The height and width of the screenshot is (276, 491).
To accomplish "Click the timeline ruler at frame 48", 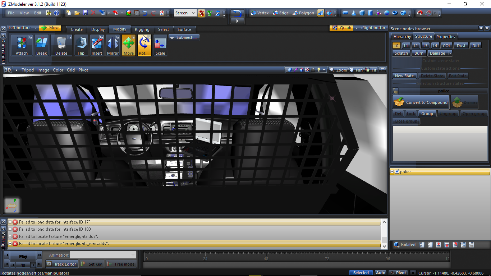I will [266, 257].
